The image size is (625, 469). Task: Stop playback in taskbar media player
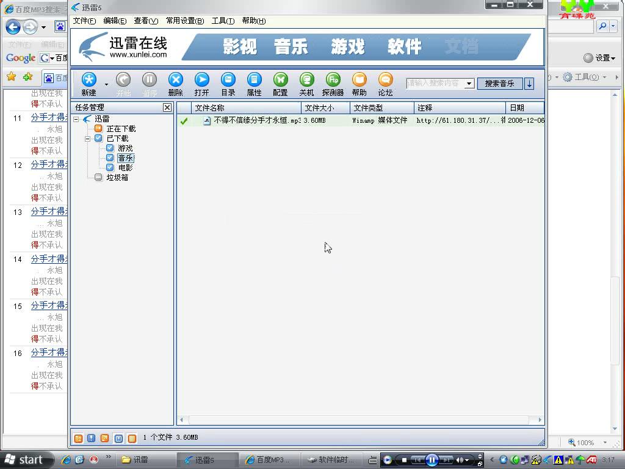click(x=404, y=460)
